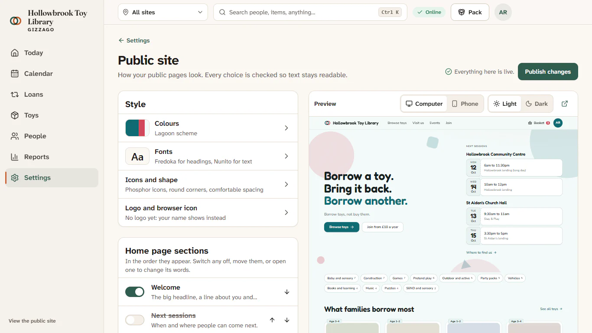Expand the Fonts settings row
Image resolution: width=592 pixels, height=333 pixels.
tap(208, 156)
